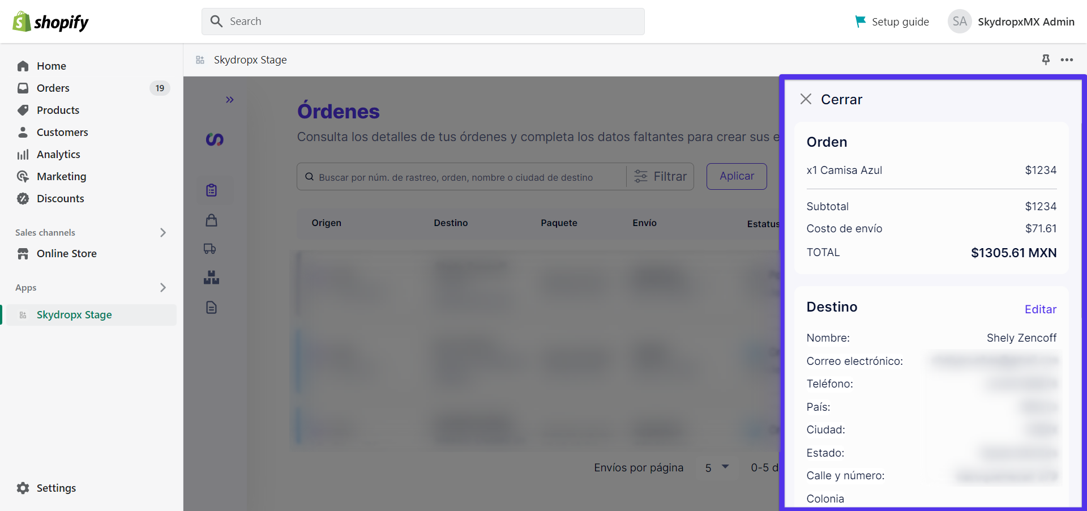Click the Customers person icon
Image resolution: width=1087 pixels, height=511 pixels.
23,132
